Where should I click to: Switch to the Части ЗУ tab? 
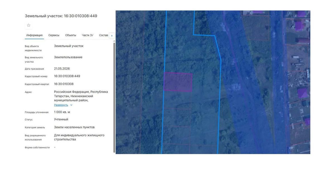click(x=88, y=35)
